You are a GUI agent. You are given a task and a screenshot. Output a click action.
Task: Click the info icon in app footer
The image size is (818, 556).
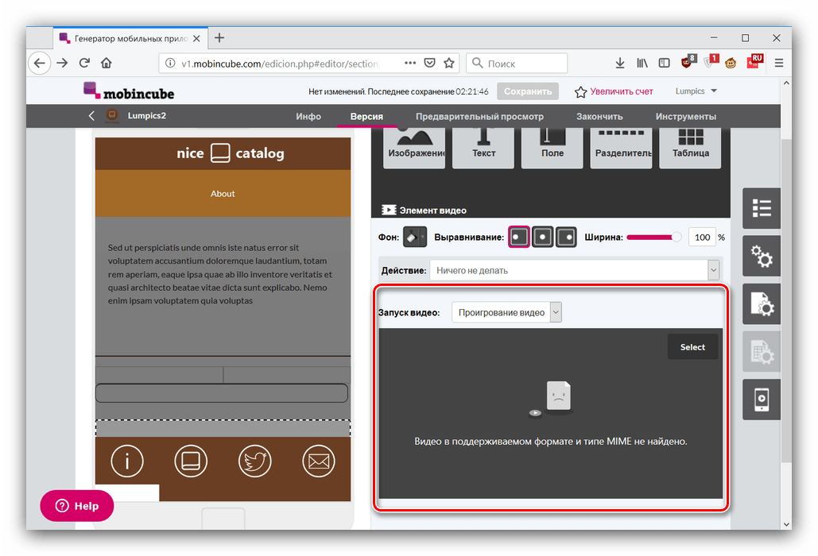tap(126, 461)
